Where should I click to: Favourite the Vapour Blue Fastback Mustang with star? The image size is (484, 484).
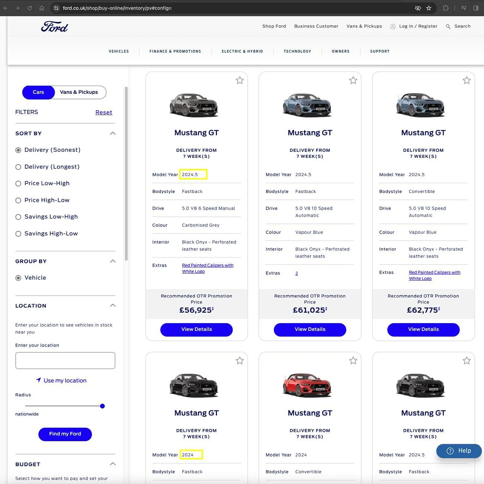click(353, 80)
